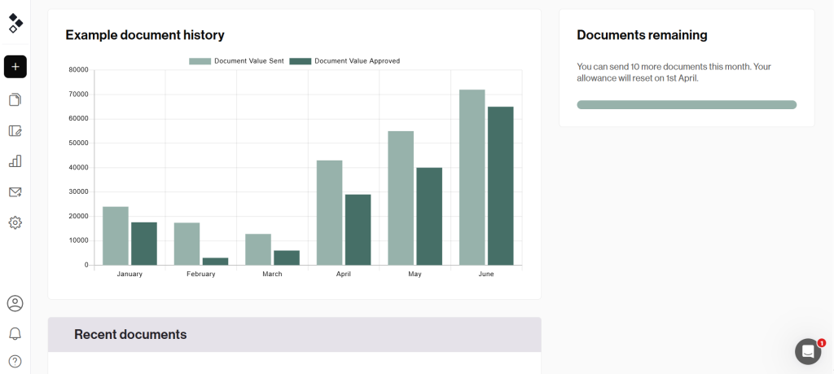Open the bar chart analytics icon
Image resolution: width=834 pixels, height=374 pixels.
click(15, 161)
